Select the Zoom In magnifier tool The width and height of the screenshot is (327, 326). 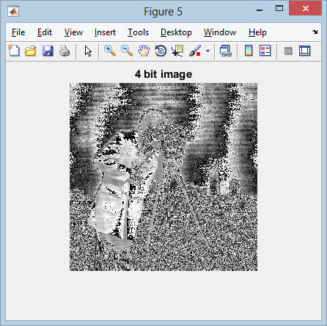110,51
